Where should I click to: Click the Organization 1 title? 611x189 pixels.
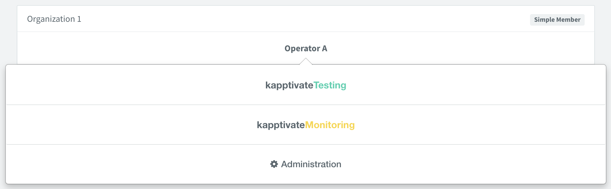point(54,19)
